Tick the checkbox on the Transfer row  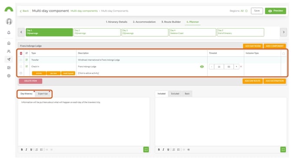(21, 60)
